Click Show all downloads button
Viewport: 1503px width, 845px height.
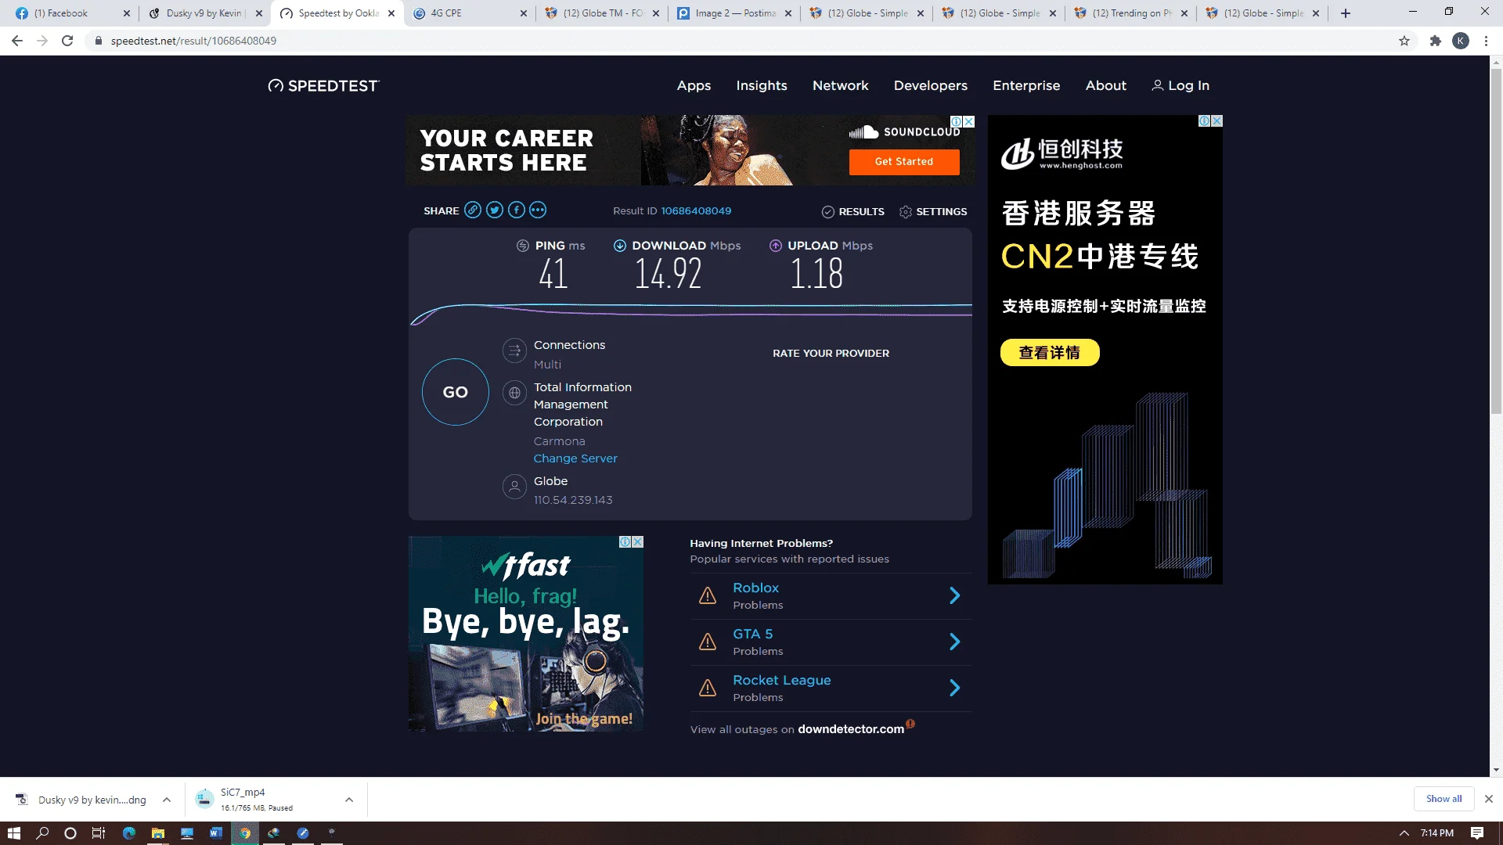click(x=1444, y=799)
